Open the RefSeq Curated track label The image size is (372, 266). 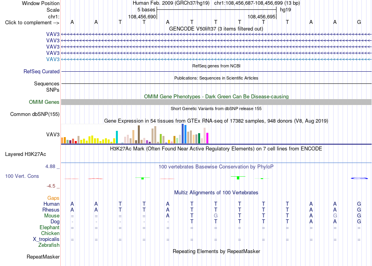(42, 71)
